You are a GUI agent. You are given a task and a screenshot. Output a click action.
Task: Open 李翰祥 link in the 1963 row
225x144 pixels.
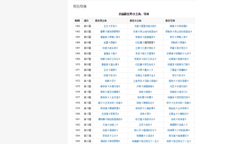click(169, 32)
